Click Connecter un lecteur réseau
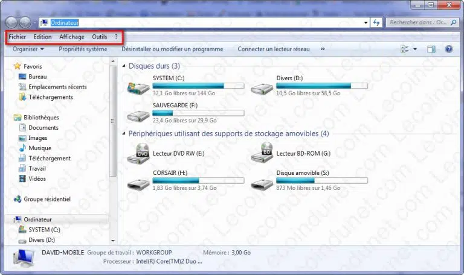Viewport: 464px width, 275px height. coord(274,49)
